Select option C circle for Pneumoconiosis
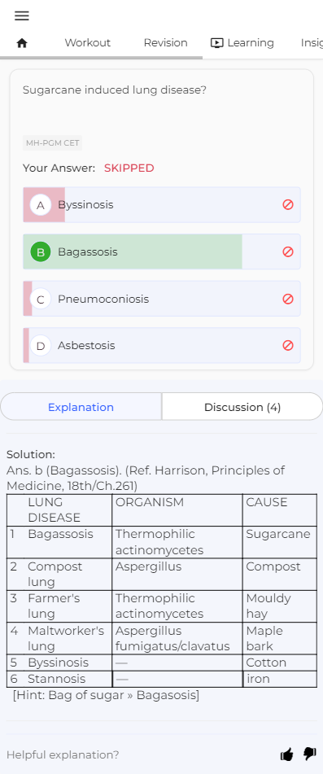The width and height of the screenshot is (323, 774). [x=41, y=300]
